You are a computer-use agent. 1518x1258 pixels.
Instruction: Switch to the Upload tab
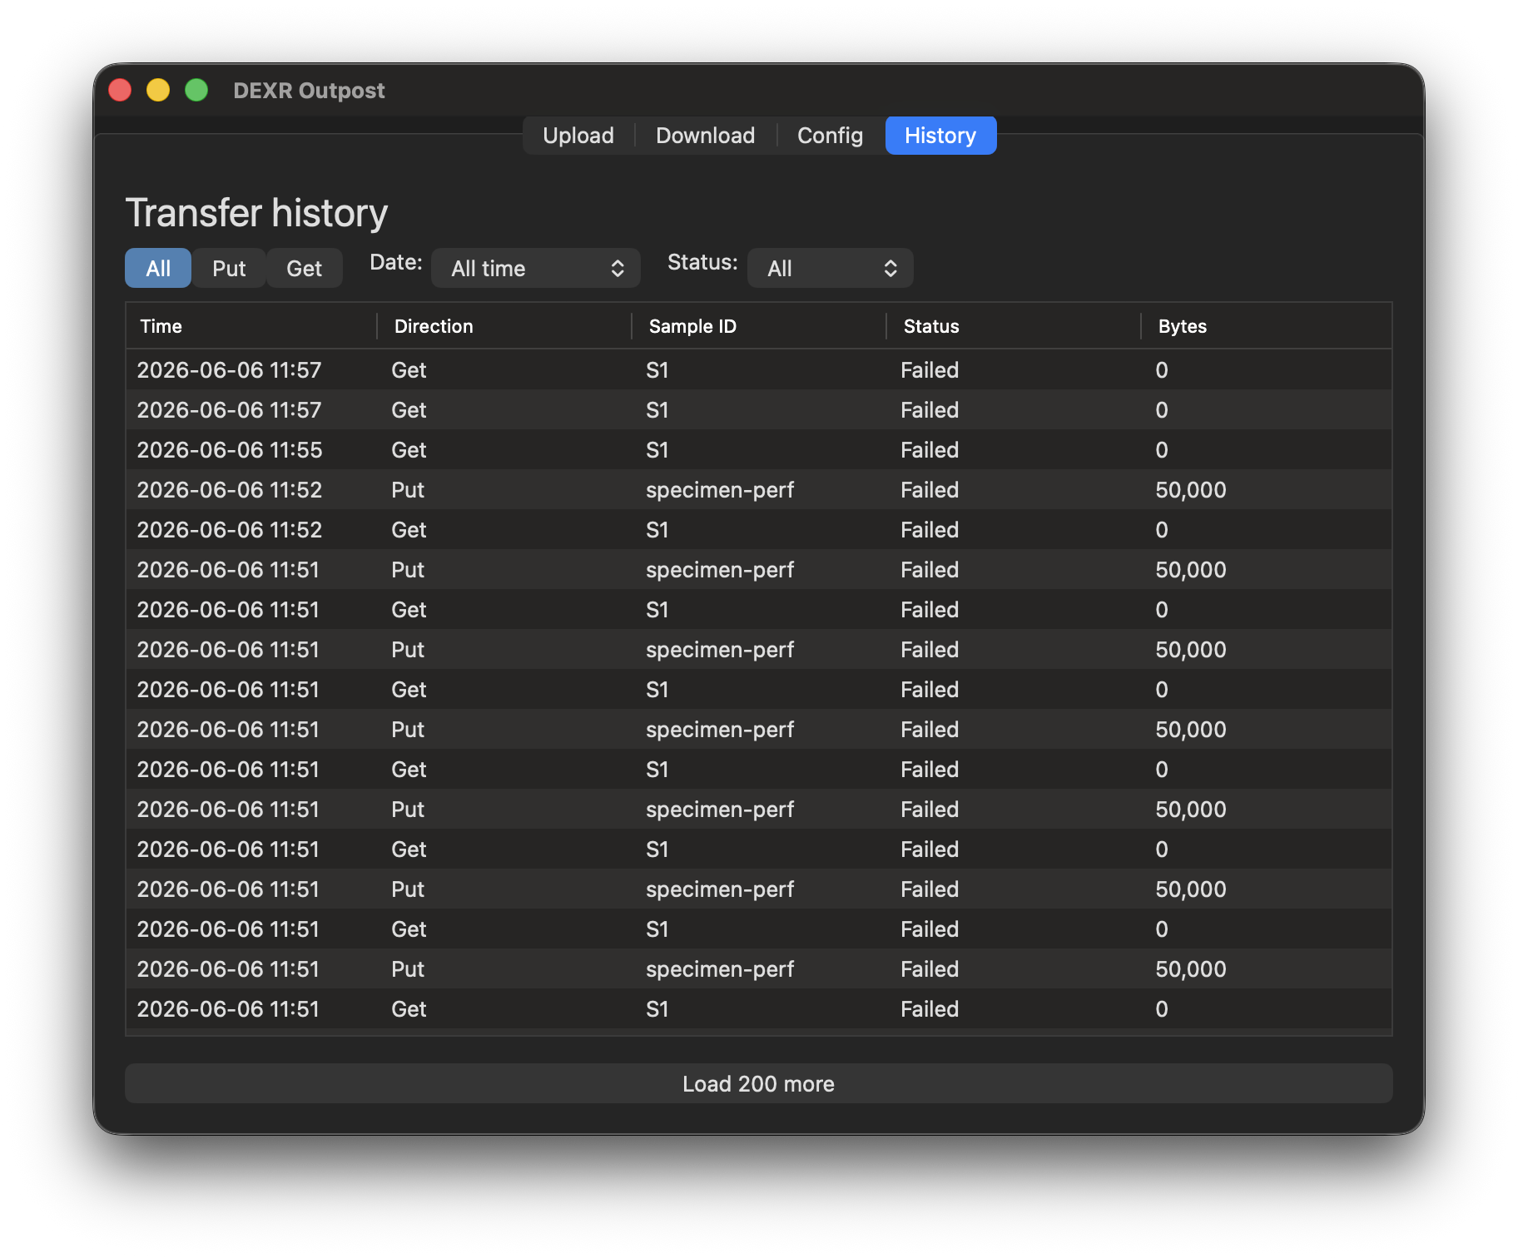[578, 136]
